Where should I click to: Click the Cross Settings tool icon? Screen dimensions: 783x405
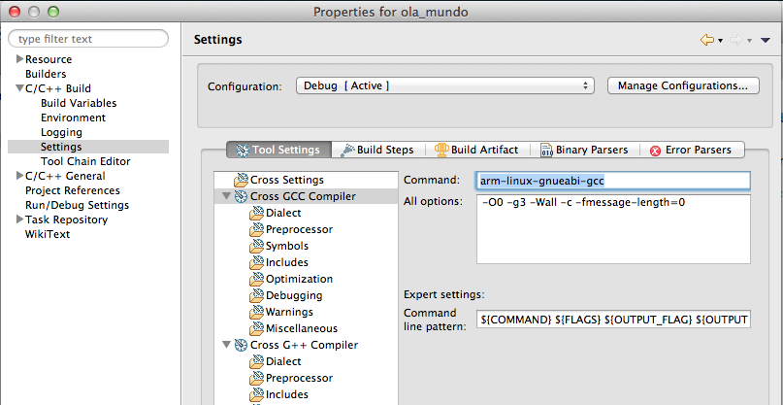[x=241, y=180]
